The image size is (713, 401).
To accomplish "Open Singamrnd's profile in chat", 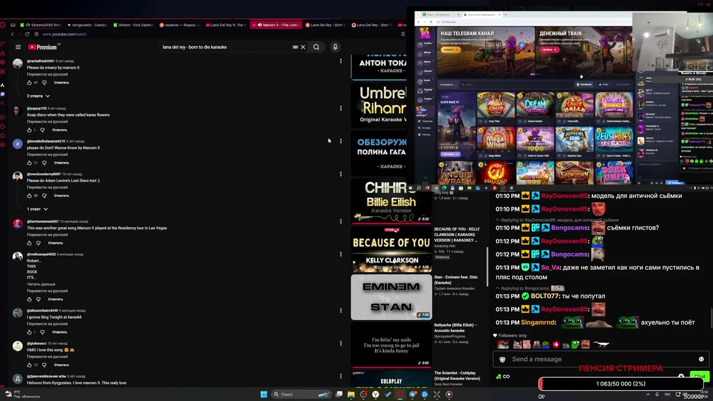I will click(538, 323).
